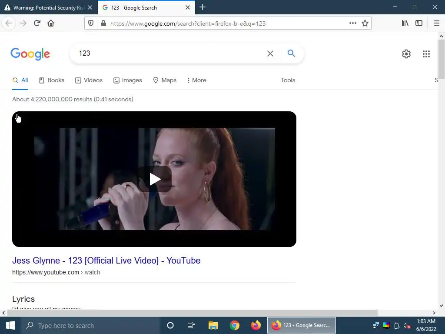Image resolution: width=445 pixels, height=334 pixels.
Task: Switch to Maps results
Action: 165,80
